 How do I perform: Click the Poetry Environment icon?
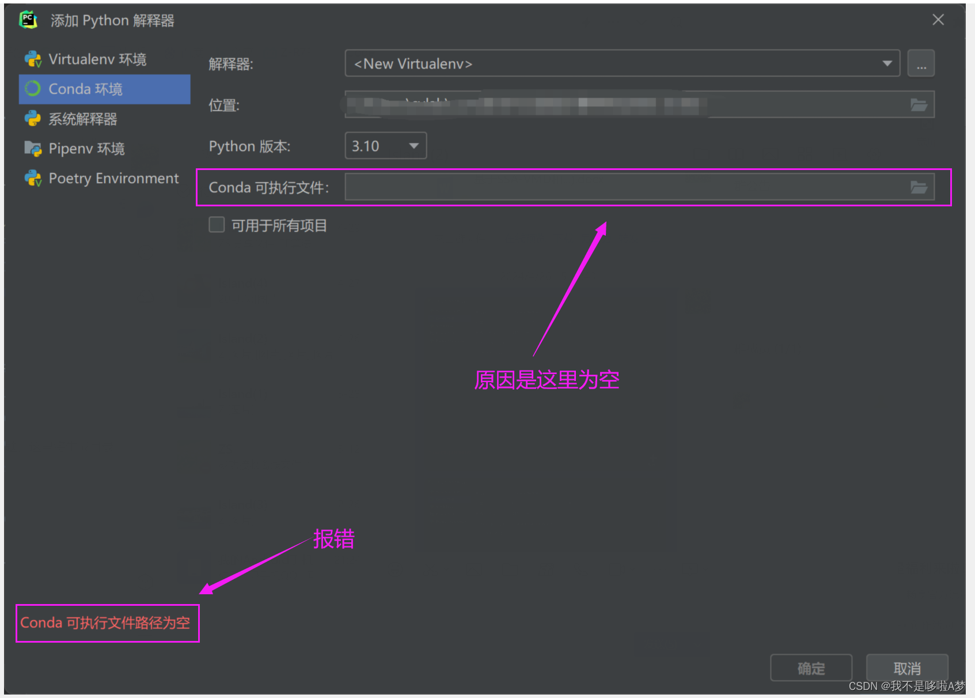tap(33, 179)
